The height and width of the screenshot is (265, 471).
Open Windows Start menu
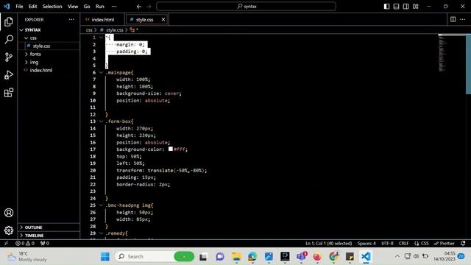tap(105, 257)
